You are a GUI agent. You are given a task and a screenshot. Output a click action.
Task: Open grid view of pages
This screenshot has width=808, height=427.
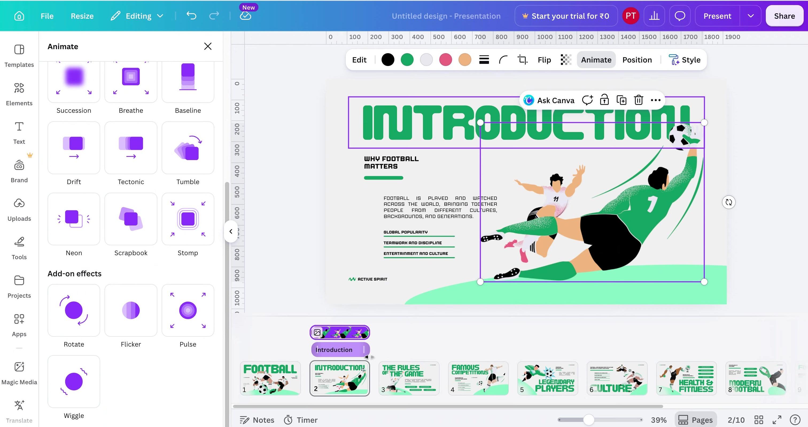[x=759, y=420]
